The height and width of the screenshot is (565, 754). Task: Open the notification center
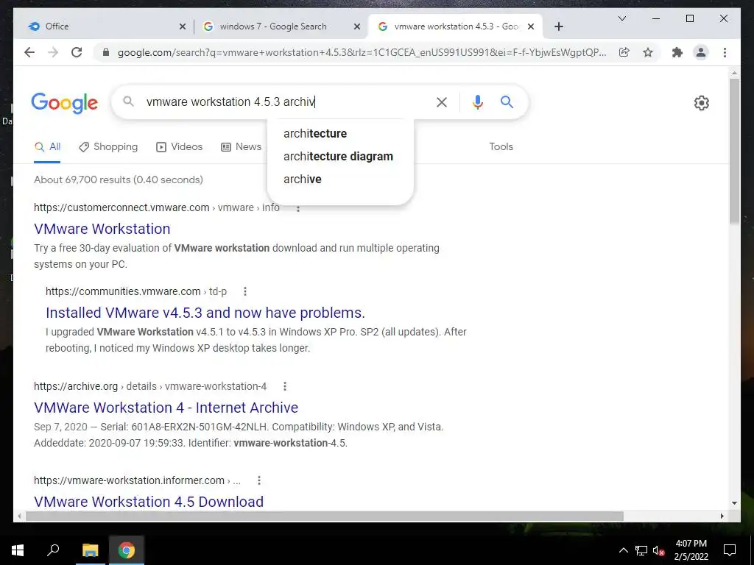(730, 550)
